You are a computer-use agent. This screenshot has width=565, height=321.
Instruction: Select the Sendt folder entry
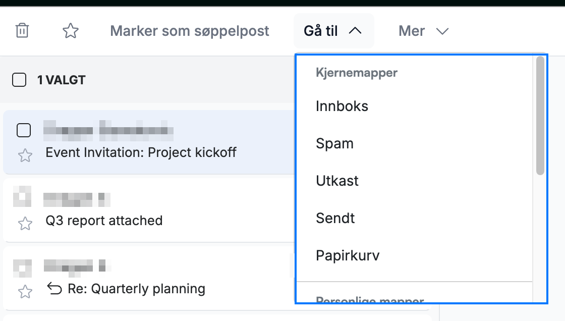coord(414,218)
